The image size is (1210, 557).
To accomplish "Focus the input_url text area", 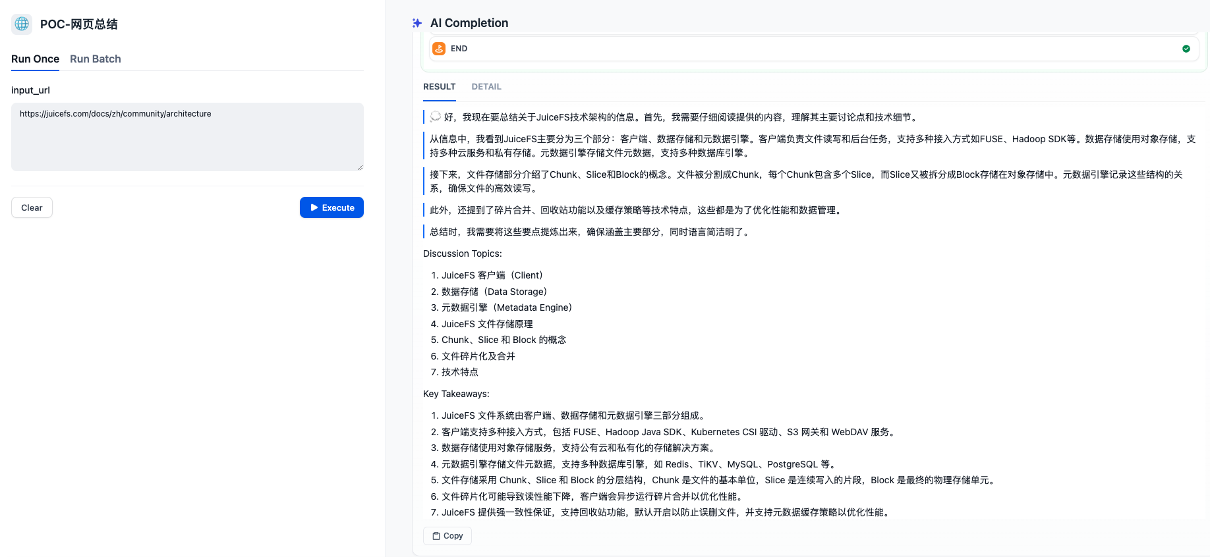I will pos(187,137).
